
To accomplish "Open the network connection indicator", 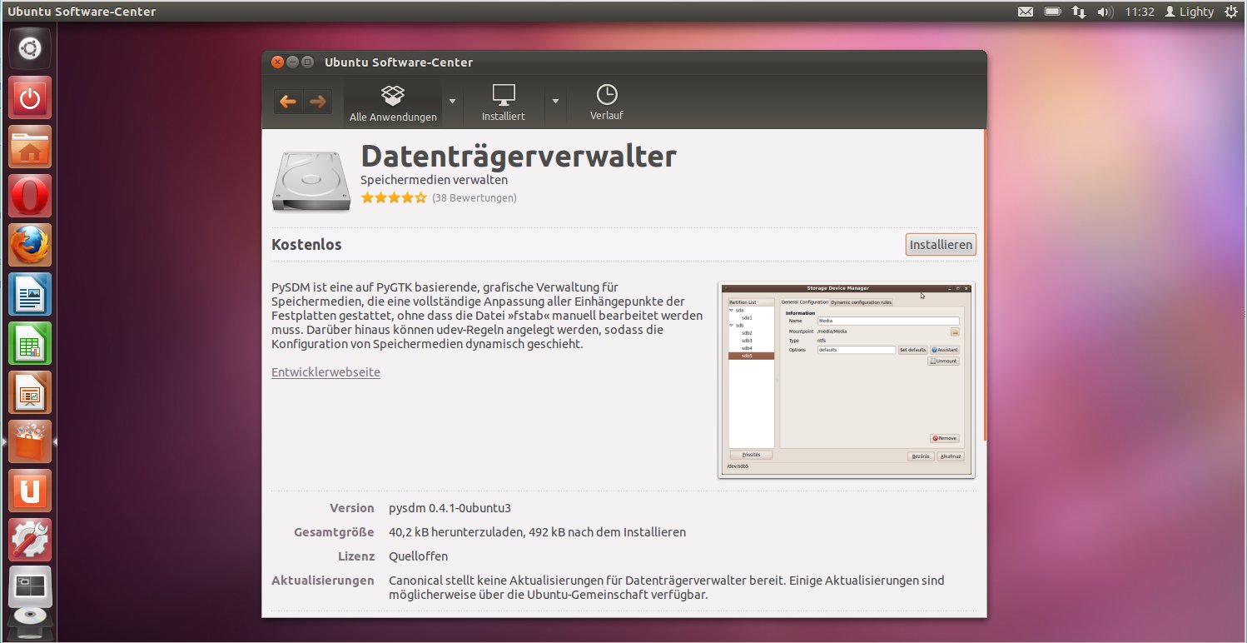I will tap(1078, 12).
